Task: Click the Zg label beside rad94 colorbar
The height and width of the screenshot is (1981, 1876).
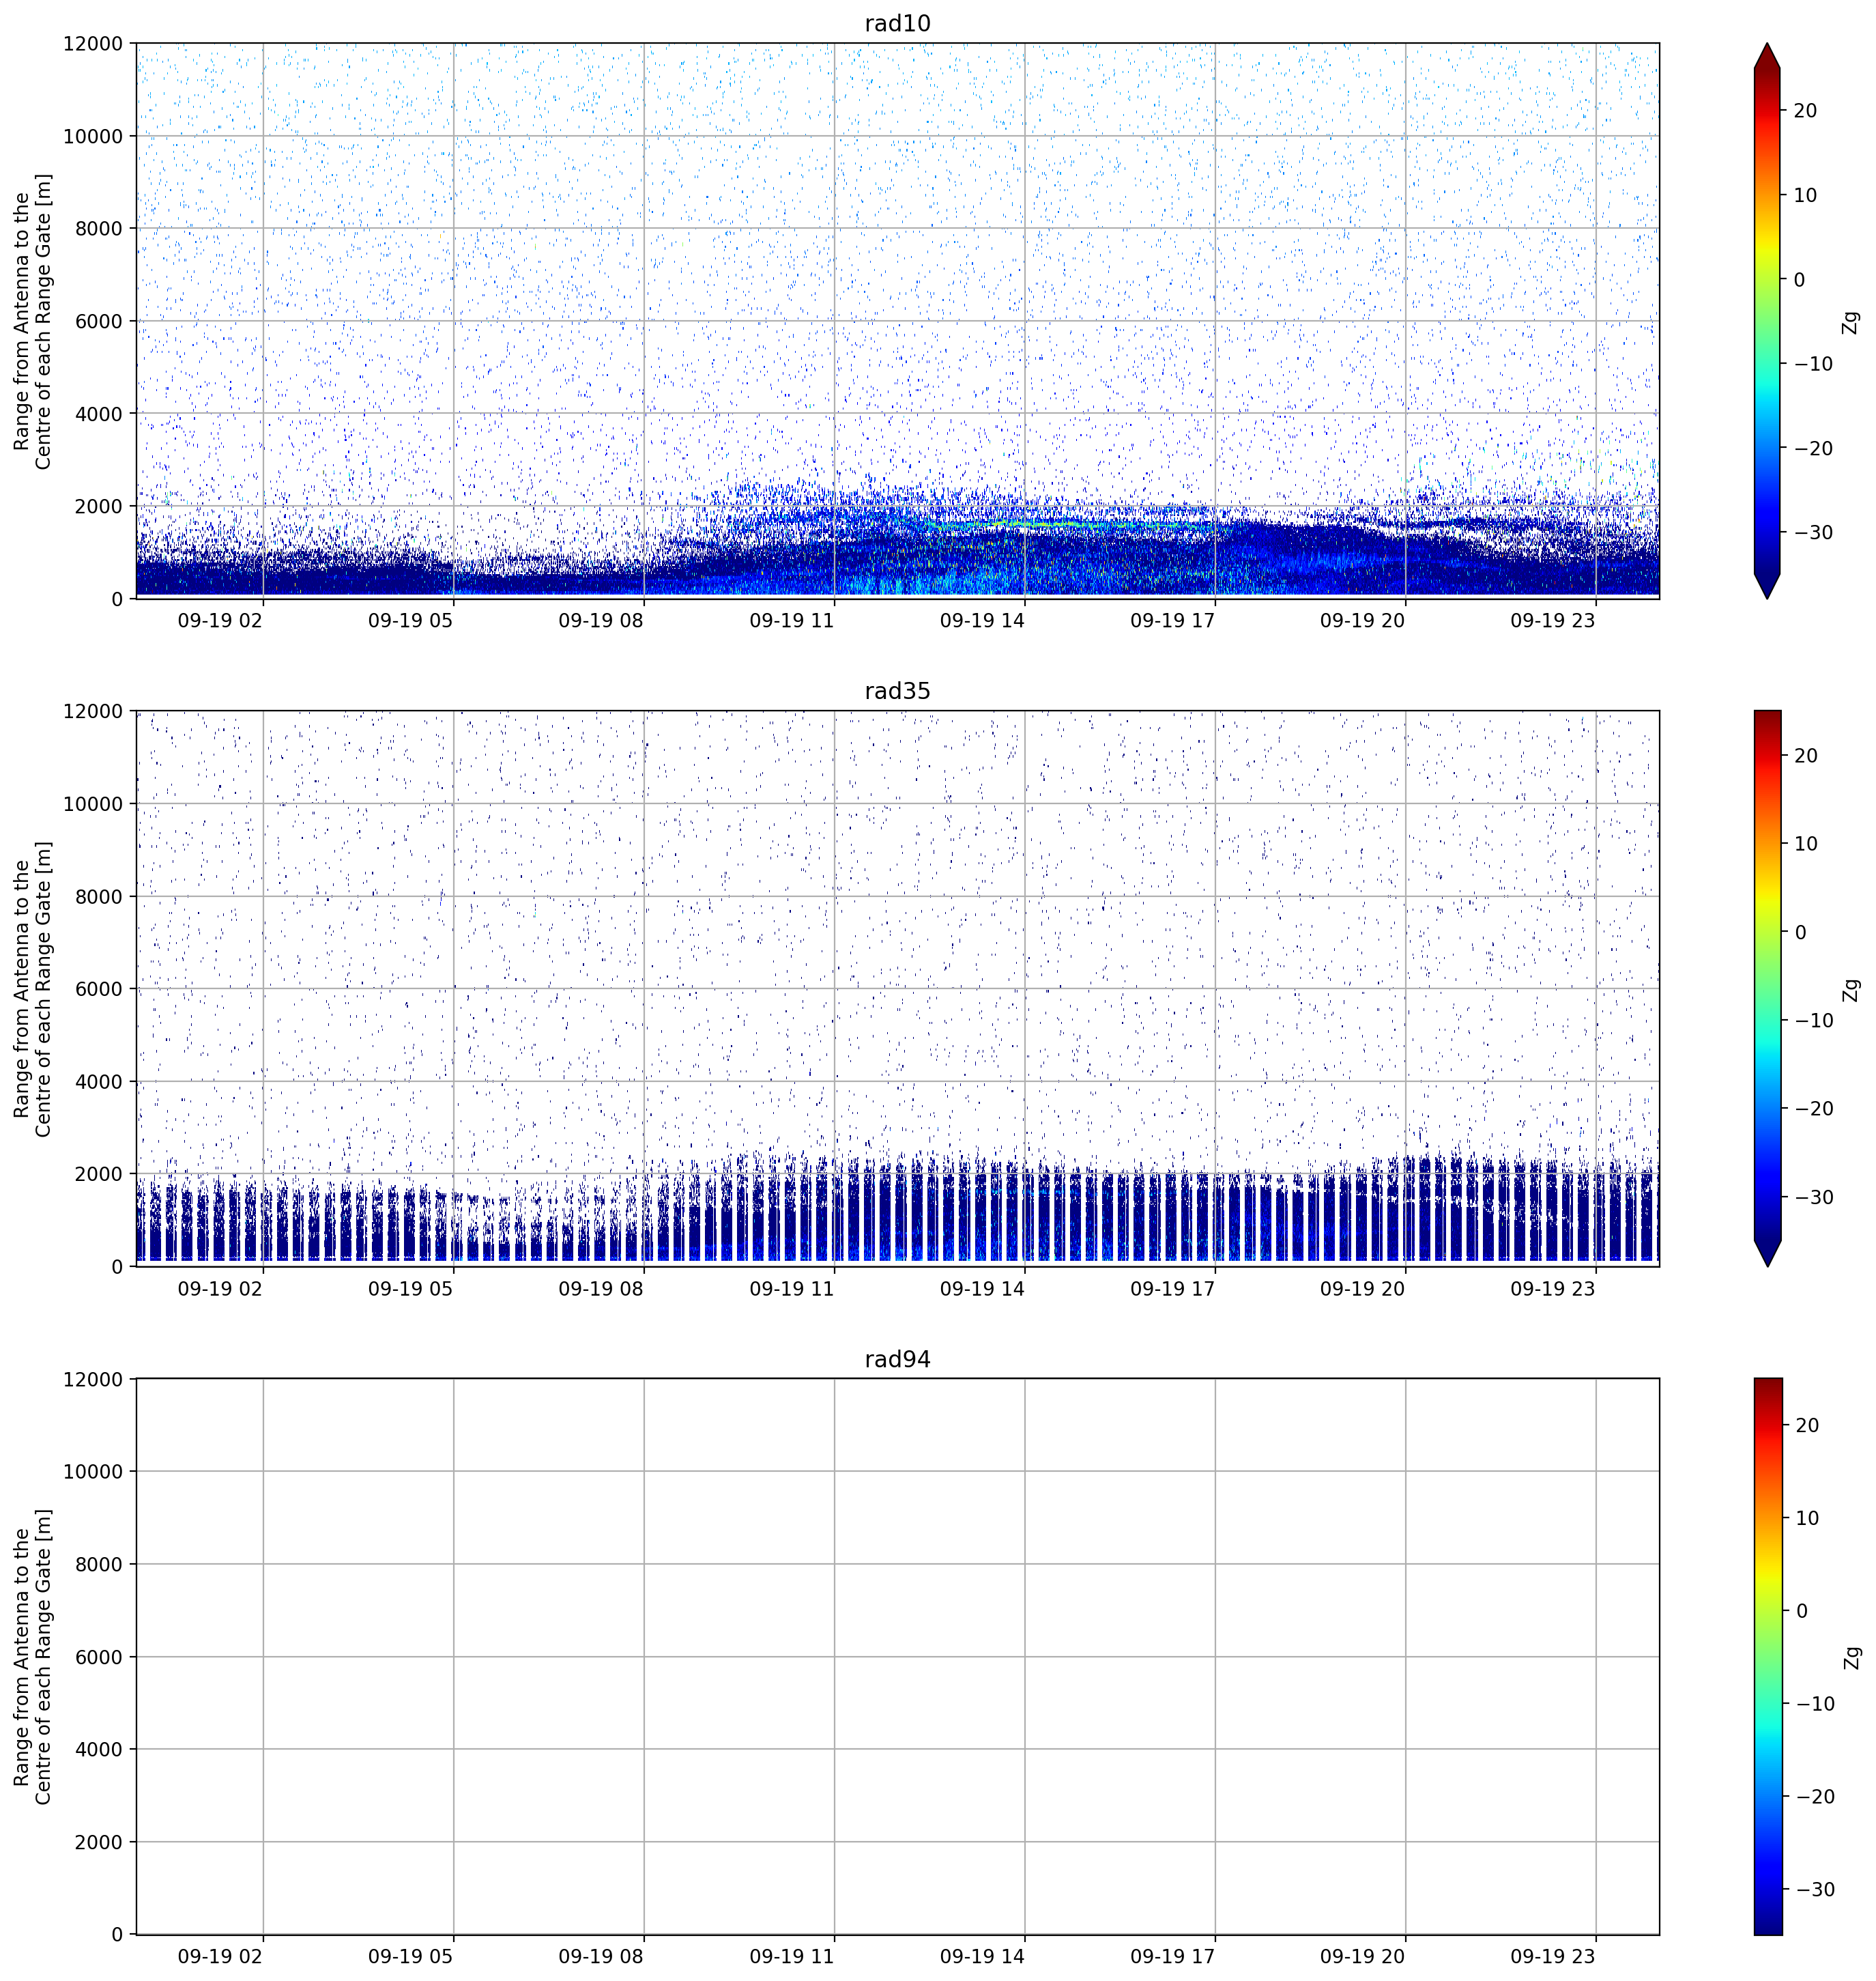Action: coord(1851,1657)
